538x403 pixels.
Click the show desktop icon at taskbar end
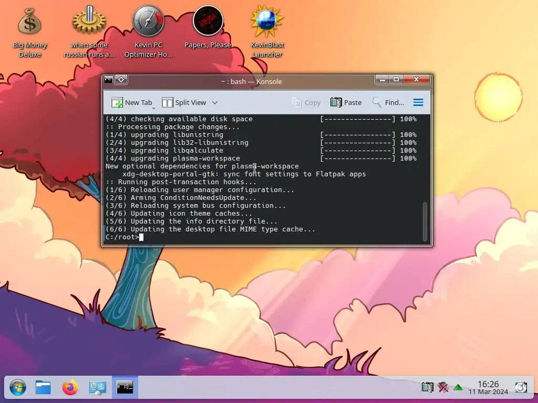pyautogui.click(x=521, y=388)
